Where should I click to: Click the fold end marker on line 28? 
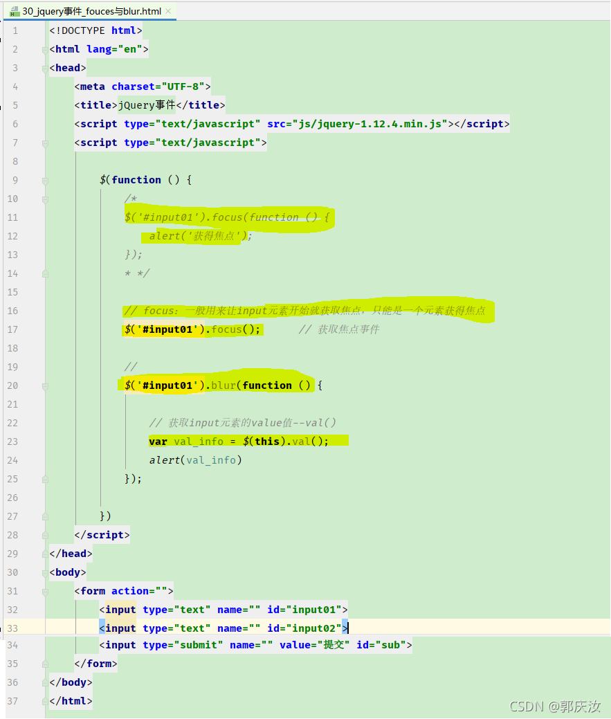(45, 535)
